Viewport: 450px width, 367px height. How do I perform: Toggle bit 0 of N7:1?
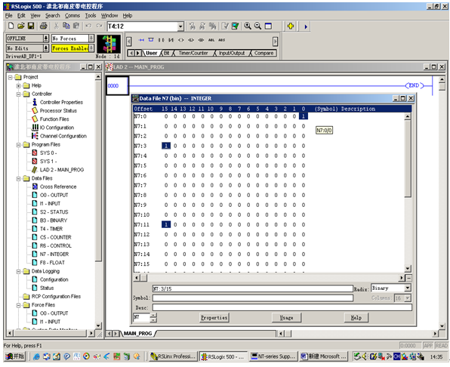pyautogui.click(x=304, y=126)
